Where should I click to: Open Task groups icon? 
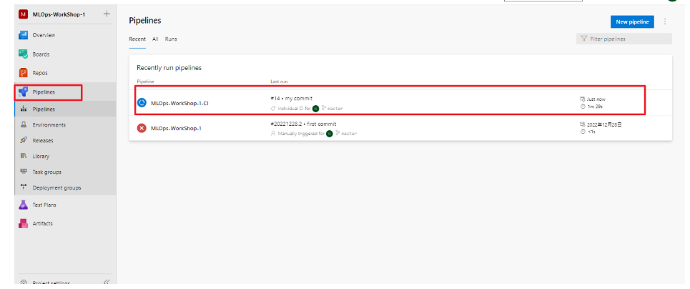pos(24,172)
